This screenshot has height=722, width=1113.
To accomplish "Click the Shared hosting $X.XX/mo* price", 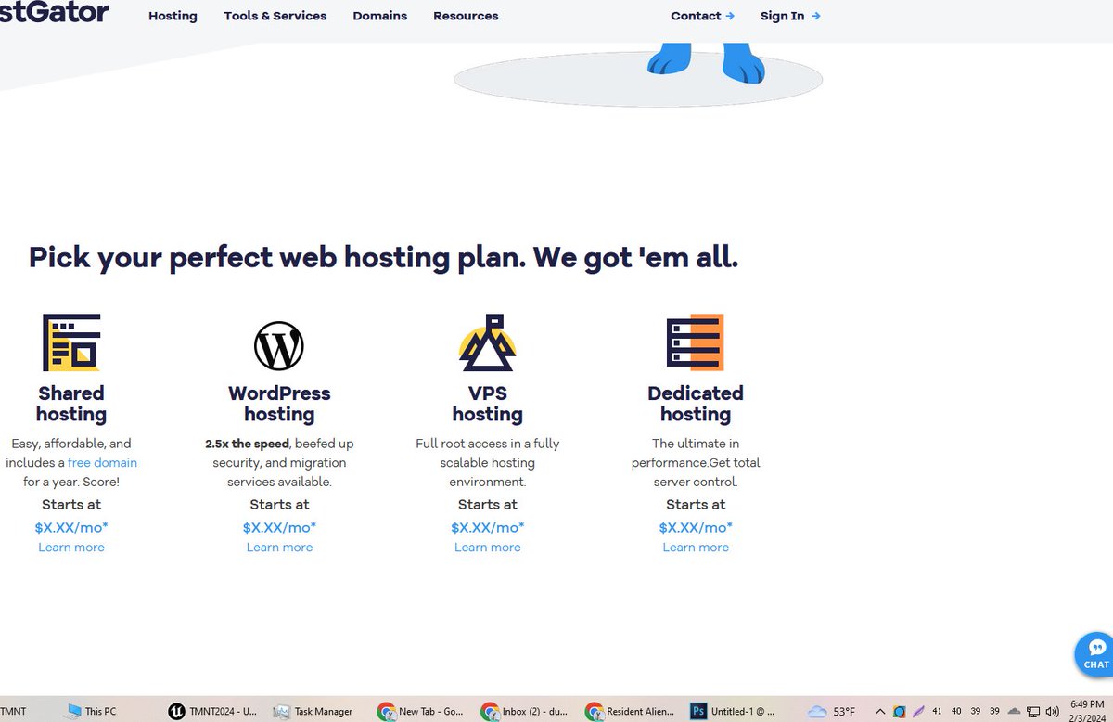I will (71, 527).
